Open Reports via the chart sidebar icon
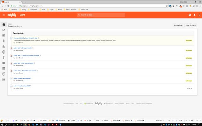This screenshot has width=202, height=126. coord(3,79)
